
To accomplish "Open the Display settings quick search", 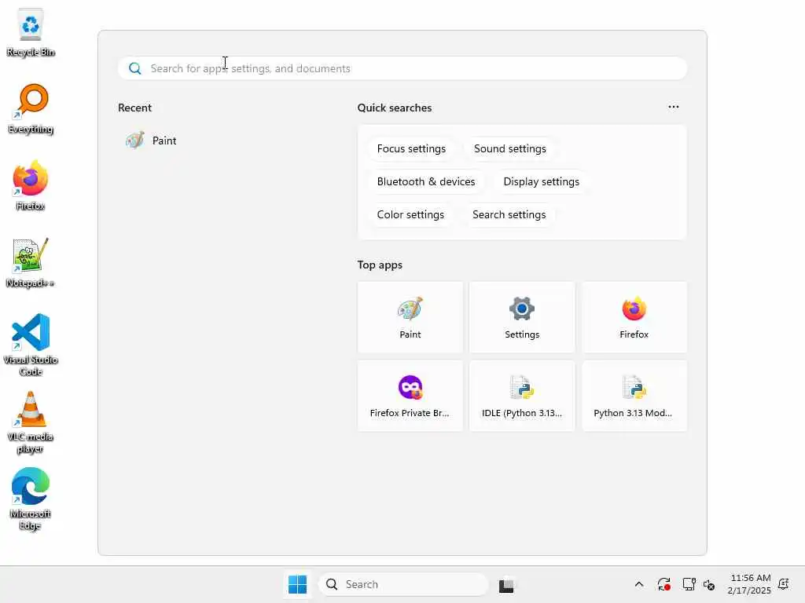I will click(x=541, y=181).
